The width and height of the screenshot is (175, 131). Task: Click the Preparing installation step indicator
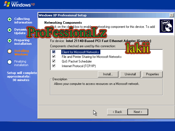click(x=10, y=41)
